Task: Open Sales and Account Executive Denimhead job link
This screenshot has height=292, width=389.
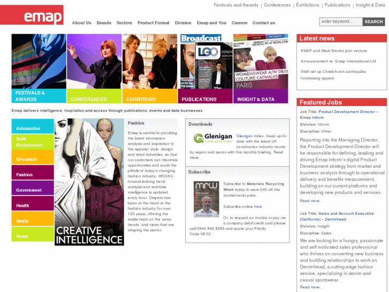Action: [x=337, y=216]
